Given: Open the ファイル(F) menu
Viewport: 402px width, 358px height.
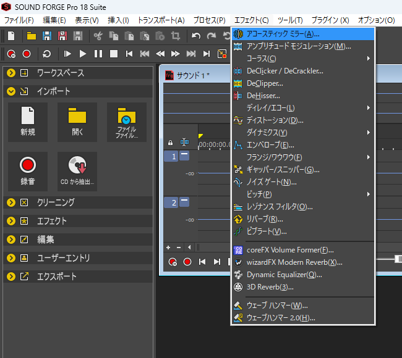Looking at the screenshot, I should [x=19, y=20].
